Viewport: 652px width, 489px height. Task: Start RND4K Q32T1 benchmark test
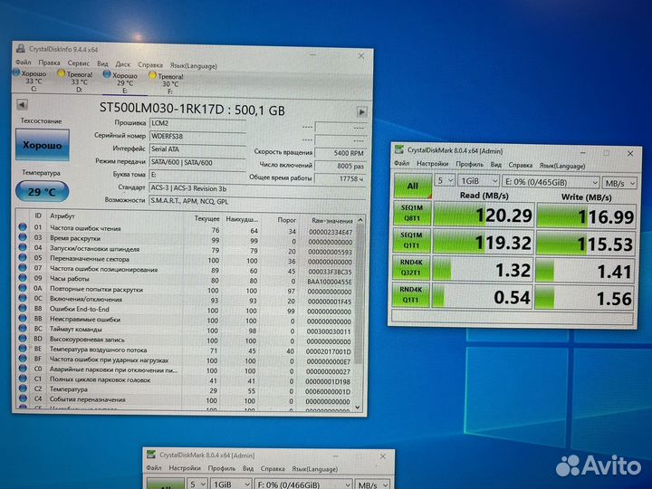413,268
